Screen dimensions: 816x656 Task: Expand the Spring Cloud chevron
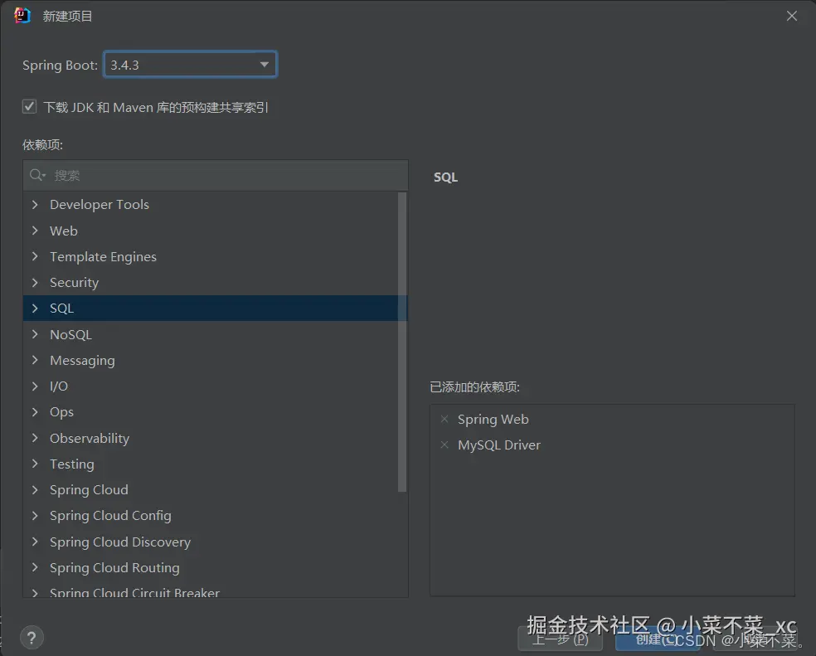(35, 489)
